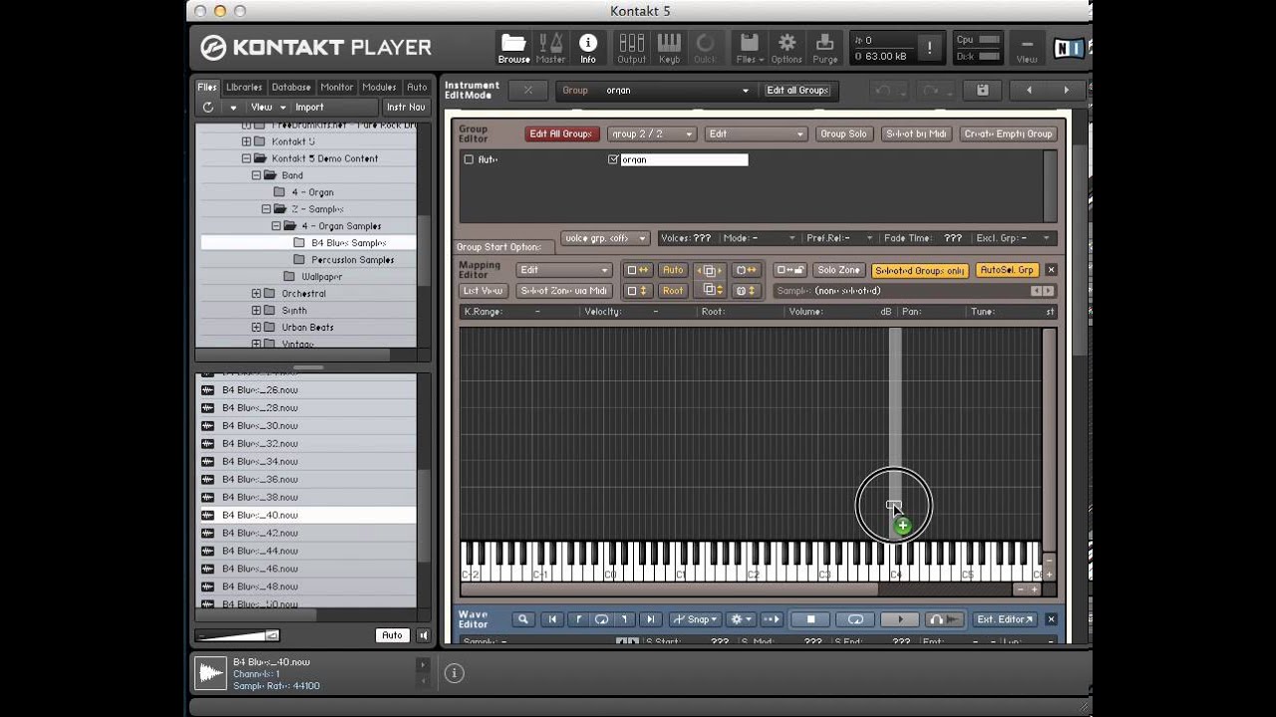The width and height of the screenshot is (1276, 717).
Task: Click the List View button
Action: coord(482,291)
